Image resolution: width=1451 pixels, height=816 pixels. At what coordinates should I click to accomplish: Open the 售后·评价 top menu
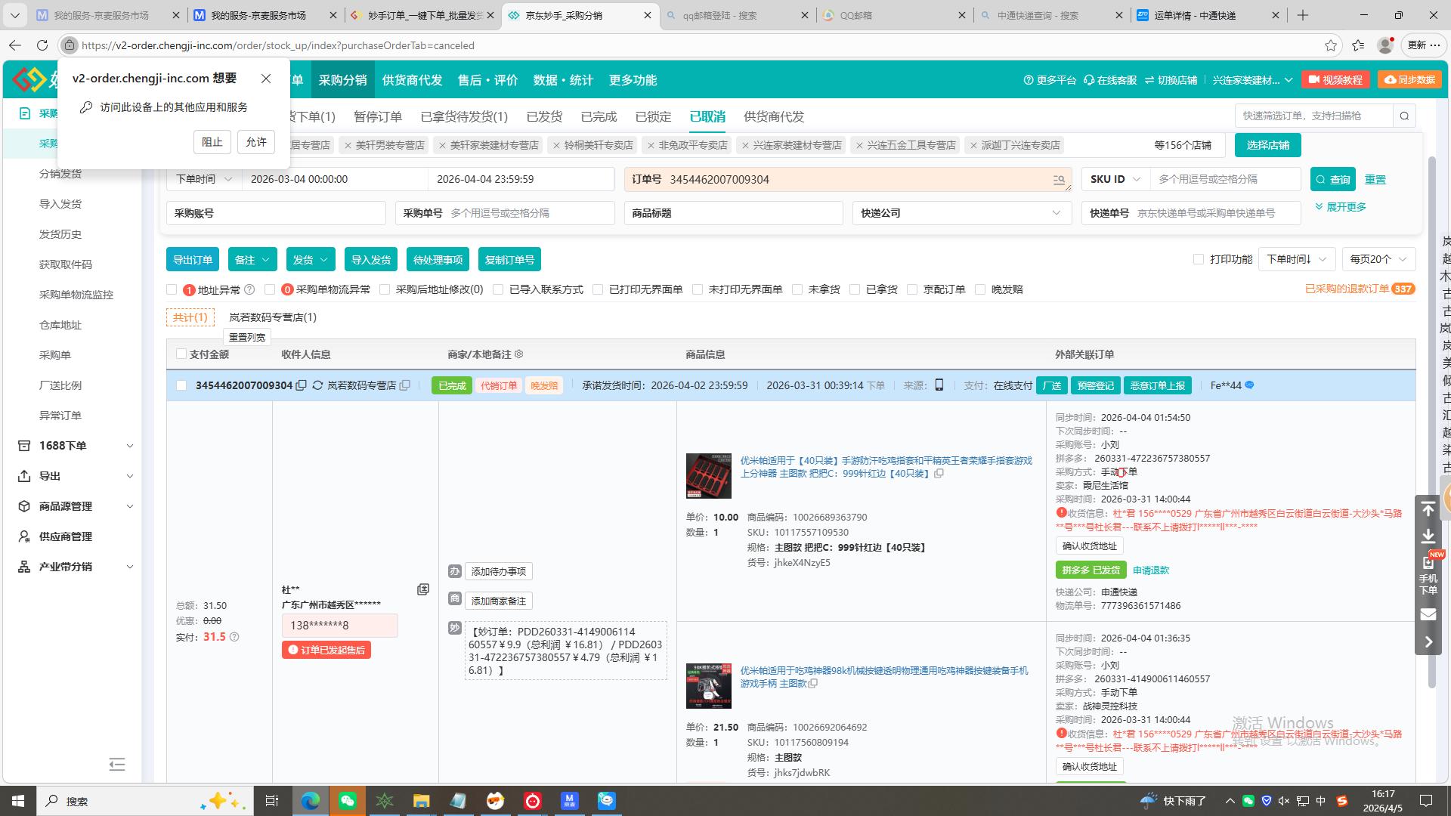487,80
